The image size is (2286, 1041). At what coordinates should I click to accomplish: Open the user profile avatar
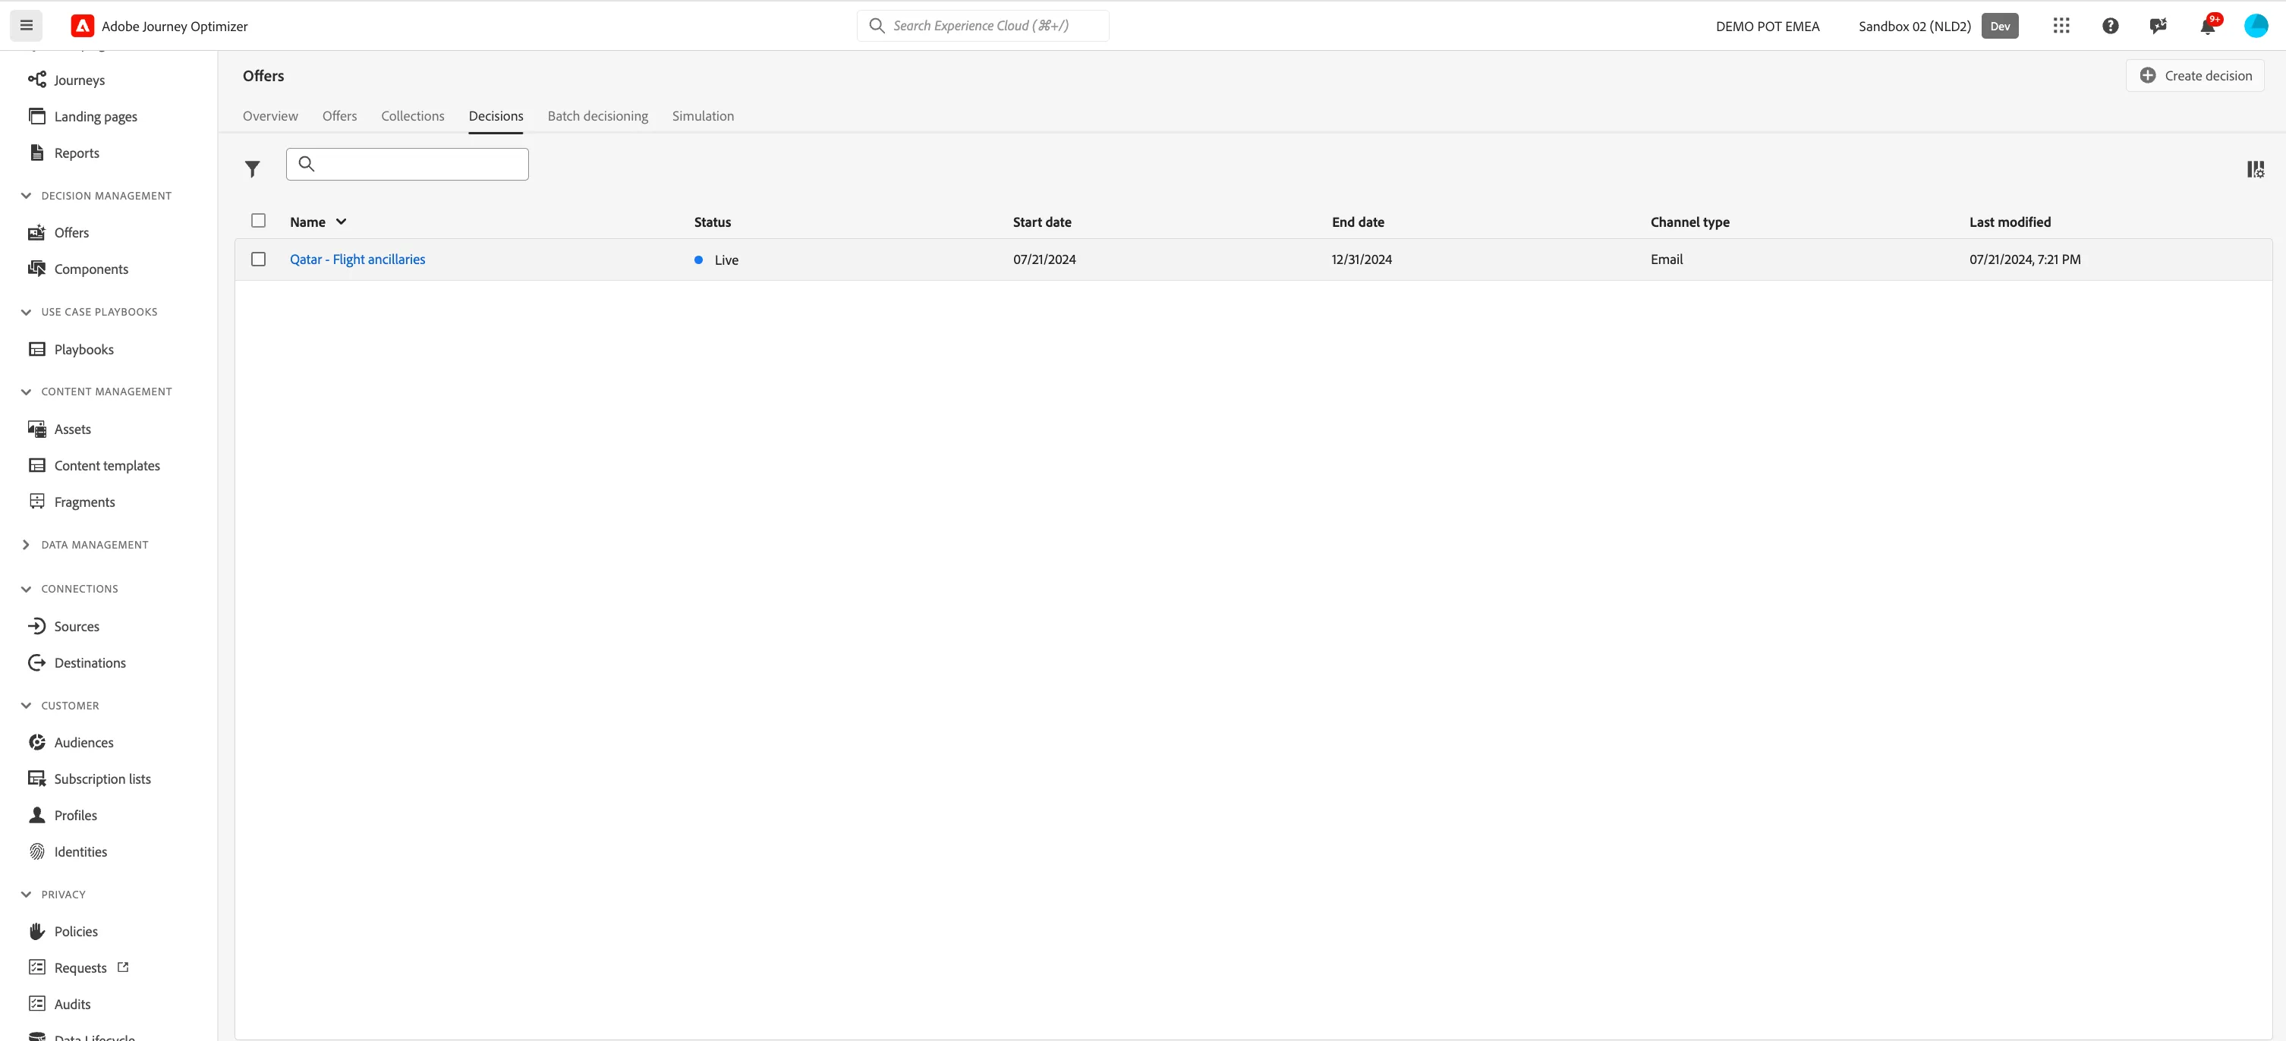pyautogui.click(x=2256, y=26)
